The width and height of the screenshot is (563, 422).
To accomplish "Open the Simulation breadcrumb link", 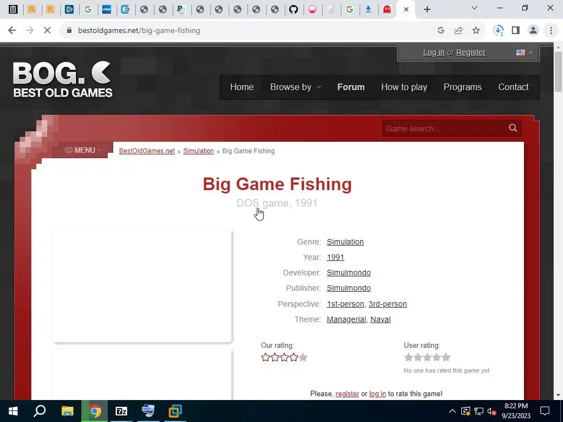I will (198, 151).
